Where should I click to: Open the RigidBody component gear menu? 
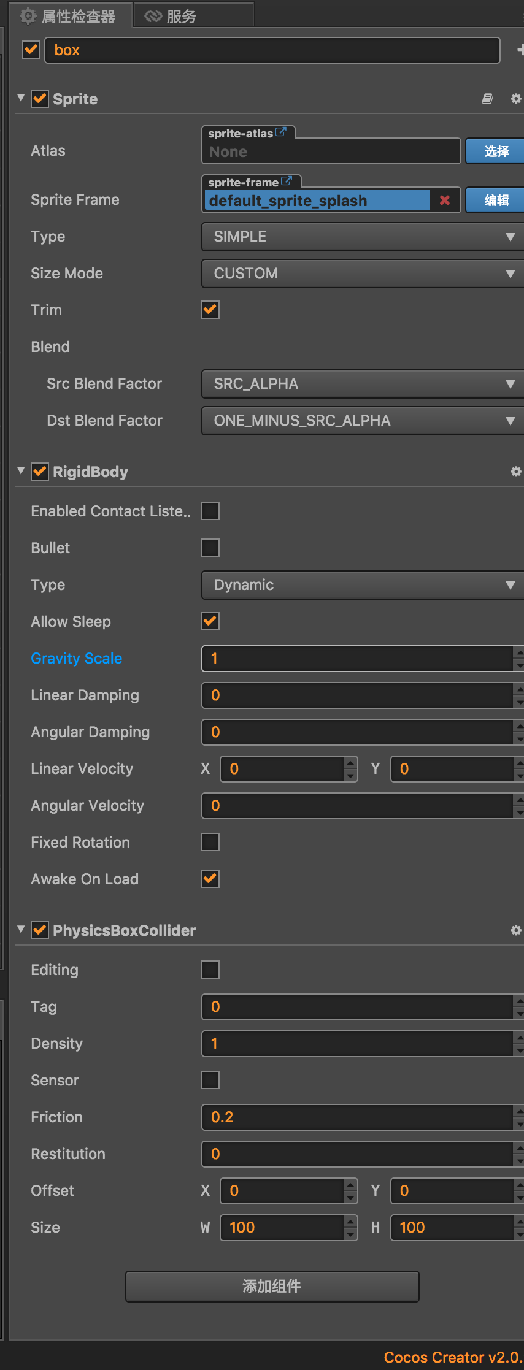click(516, 472)
